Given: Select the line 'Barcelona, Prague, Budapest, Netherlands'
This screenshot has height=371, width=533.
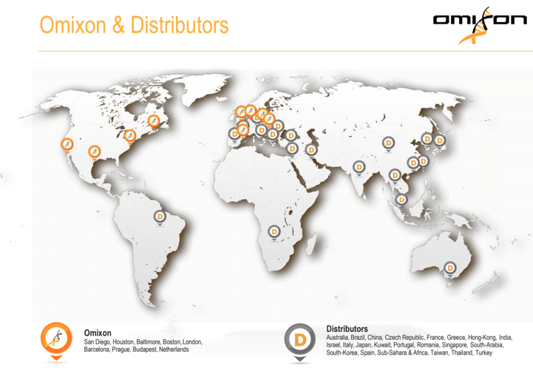Looking at the screenshot, I should click(136, 350).
